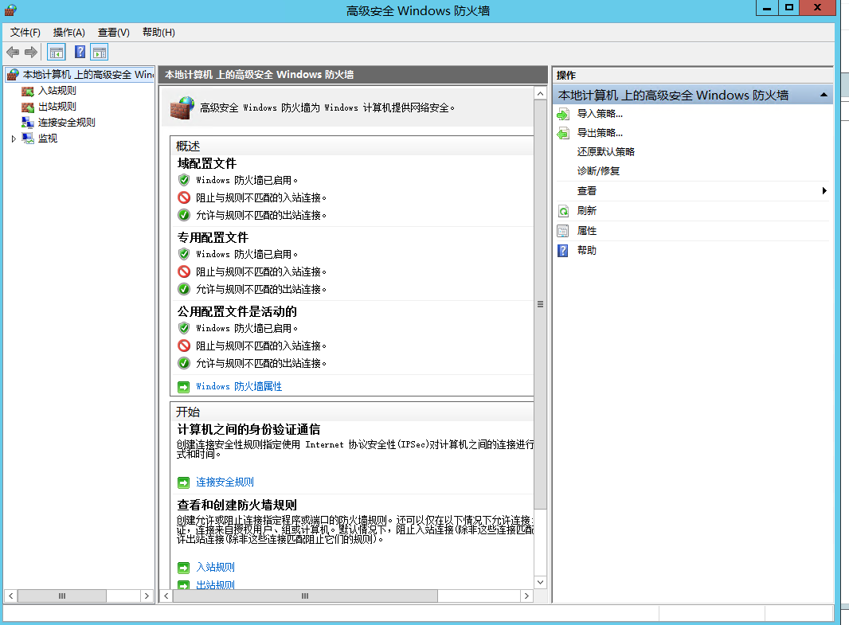Open the 文件(F) menu
This screenshot has height=625, width=849.
pos(25,33)
